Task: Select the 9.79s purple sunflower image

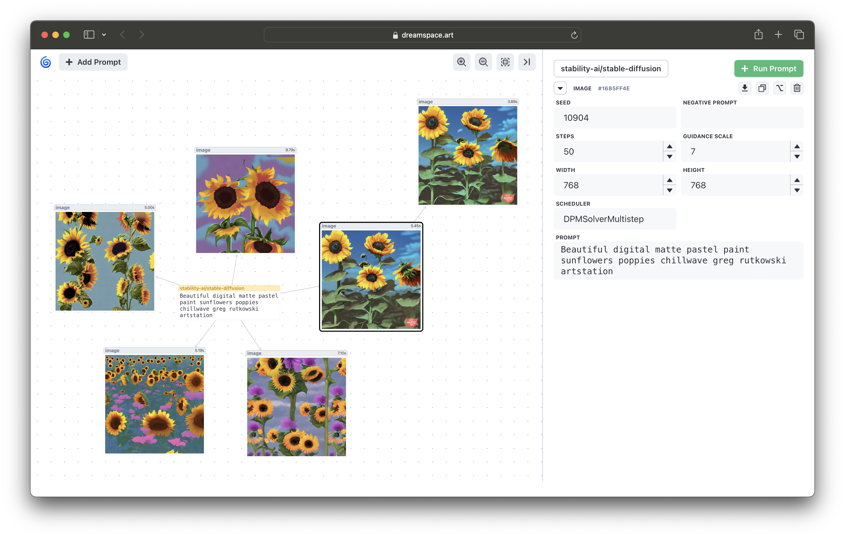Action: 245,203
